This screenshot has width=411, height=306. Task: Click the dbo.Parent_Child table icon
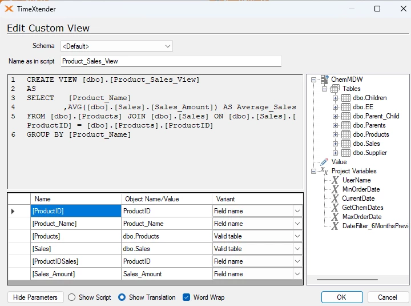(346, 116)
